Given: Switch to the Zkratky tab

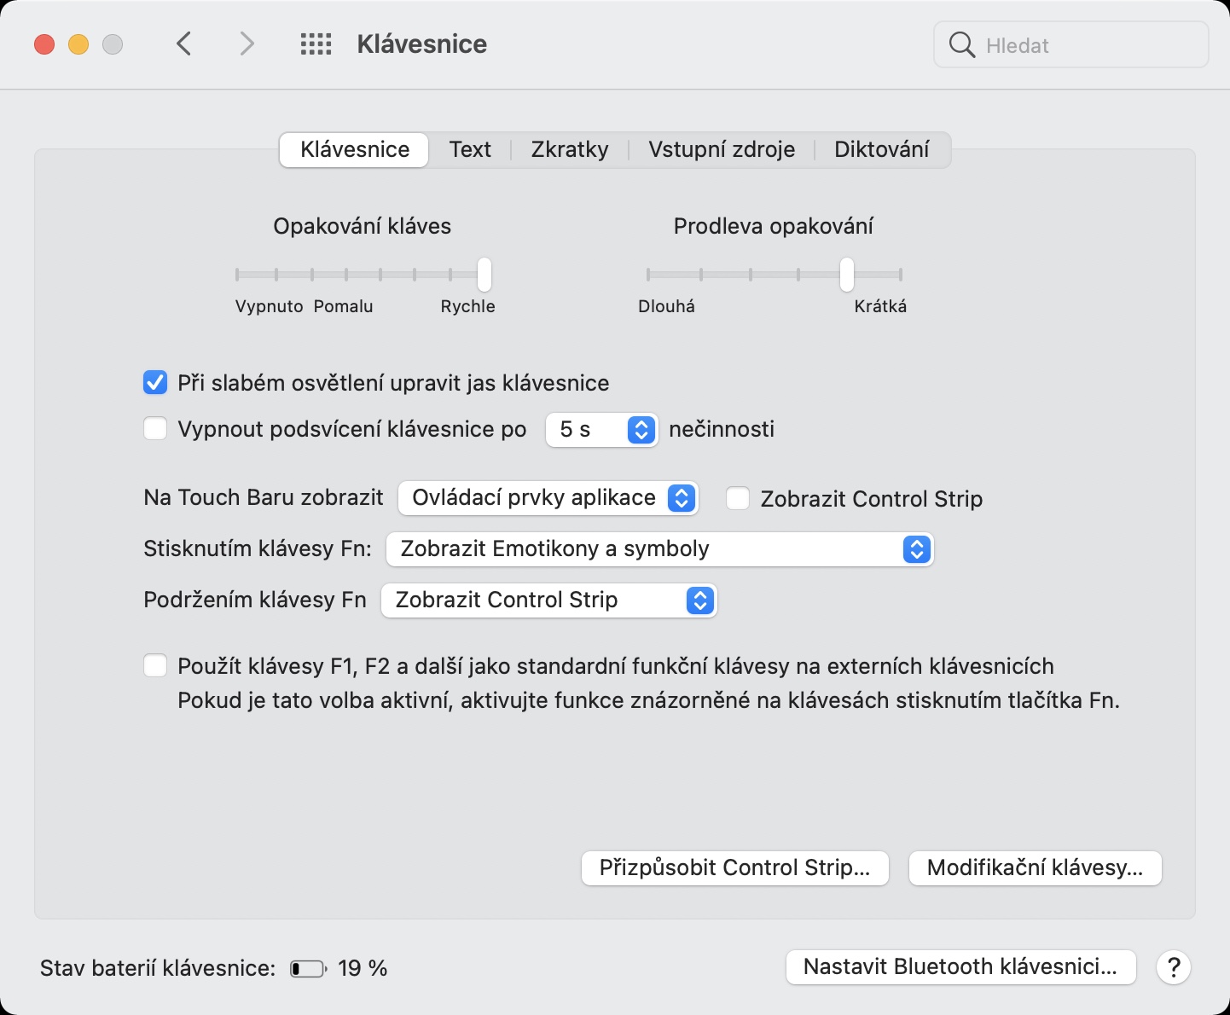Looking at the screenshot, I should point(569,149).
